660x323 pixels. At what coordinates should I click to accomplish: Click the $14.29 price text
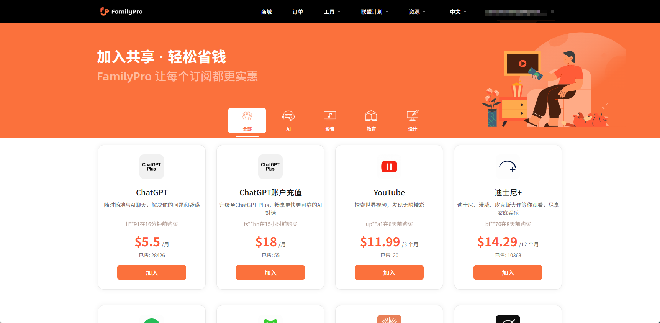point(497,242)
